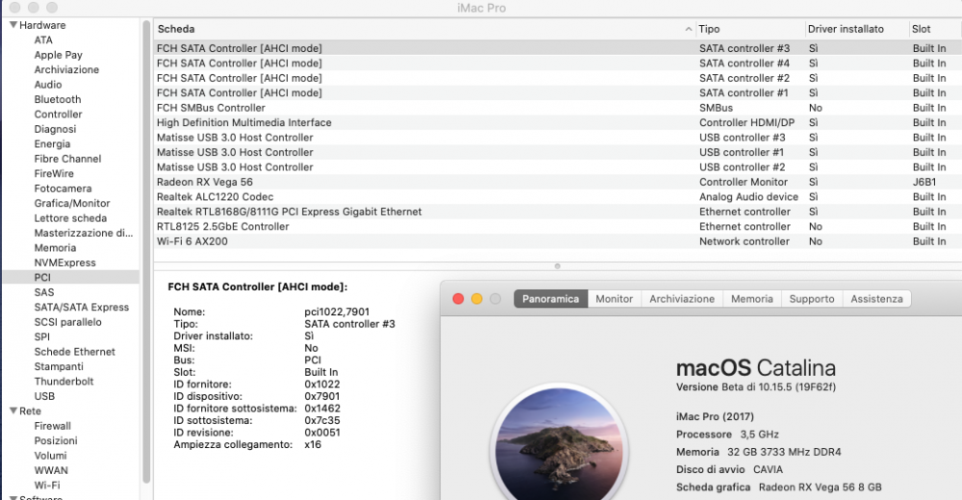The image size is (962, 500).
Task: Select Fibre Channel in the sidebar
Action: tap(67, 159)
